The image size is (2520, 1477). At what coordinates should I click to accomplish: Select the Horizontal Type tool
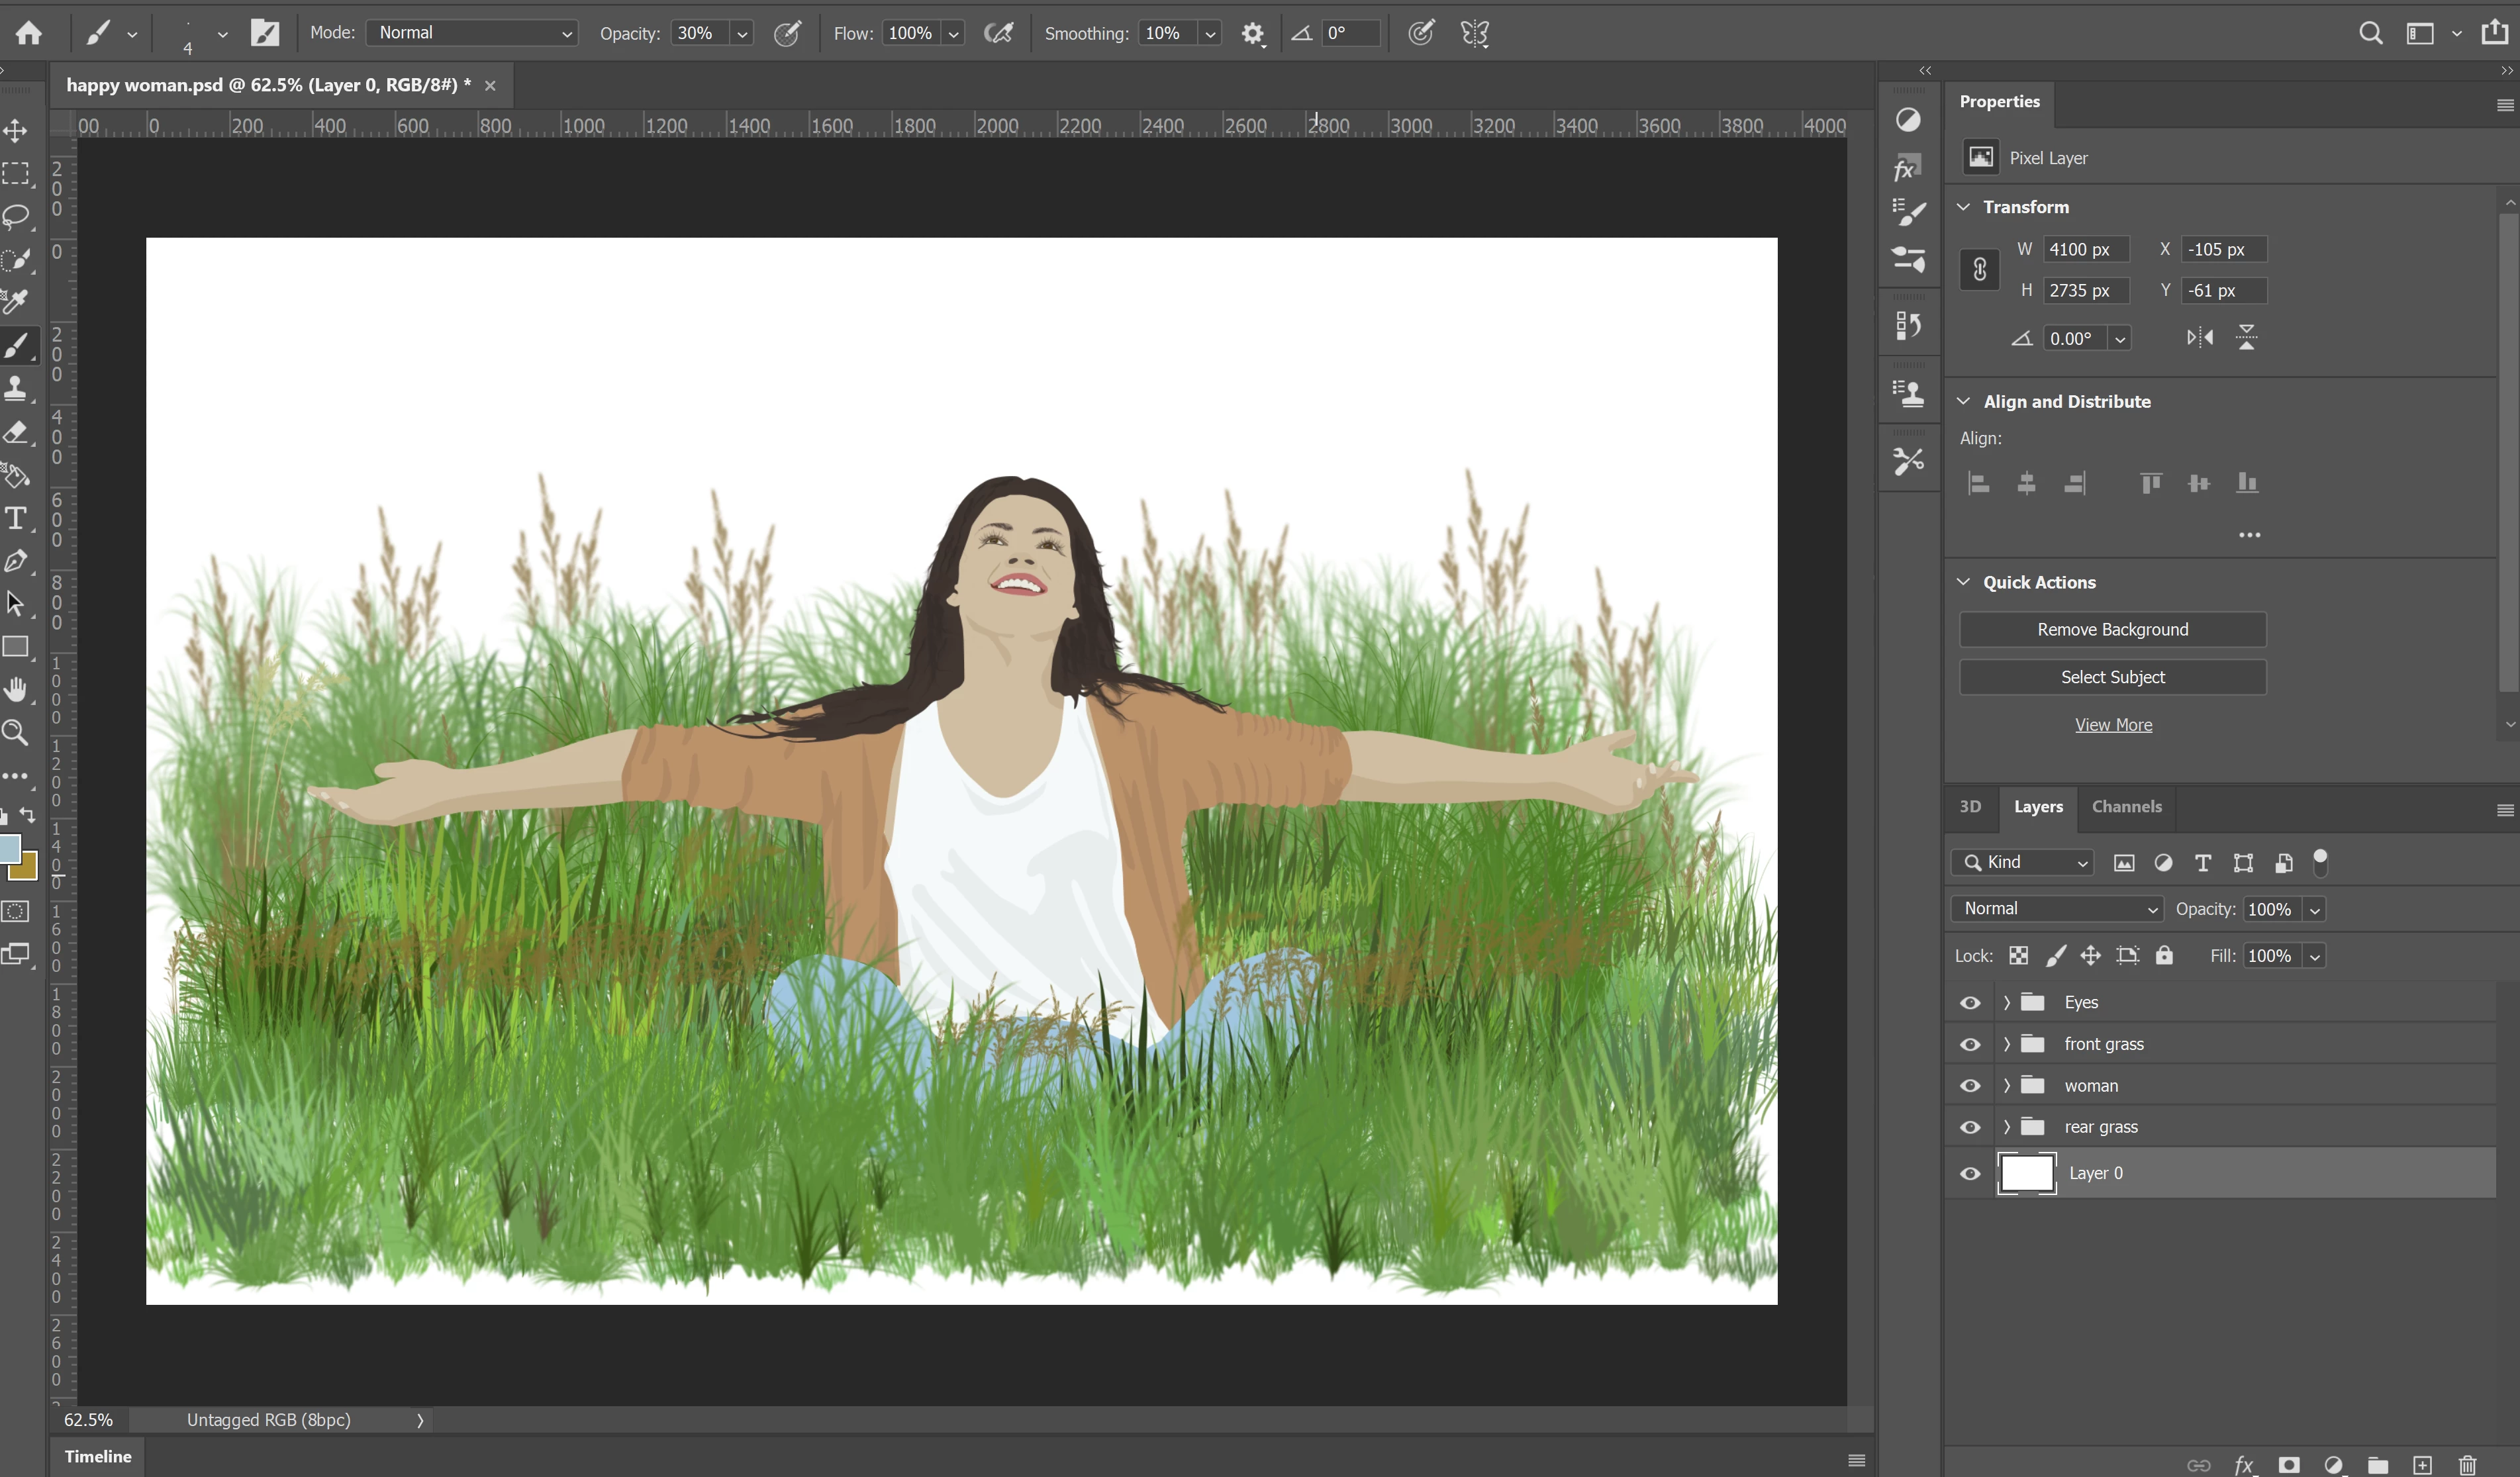pyautogui.click(x=16, y=518)
